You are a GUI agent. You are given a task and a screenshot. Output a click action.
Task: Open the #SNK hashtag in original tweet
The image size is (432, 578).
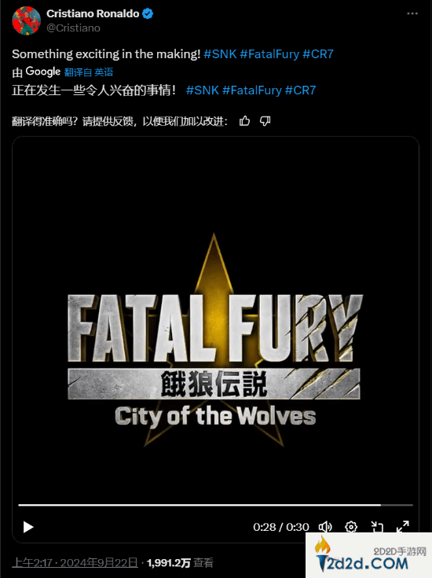point(220,54)
